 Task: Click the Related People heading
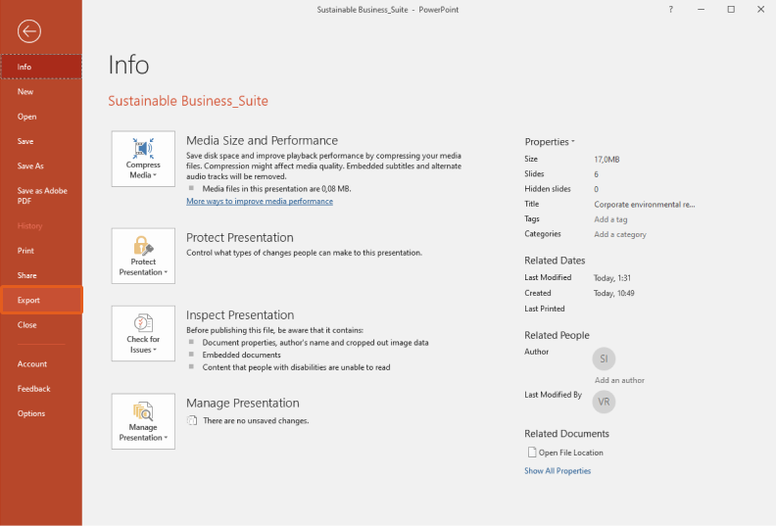coord(557,335)
